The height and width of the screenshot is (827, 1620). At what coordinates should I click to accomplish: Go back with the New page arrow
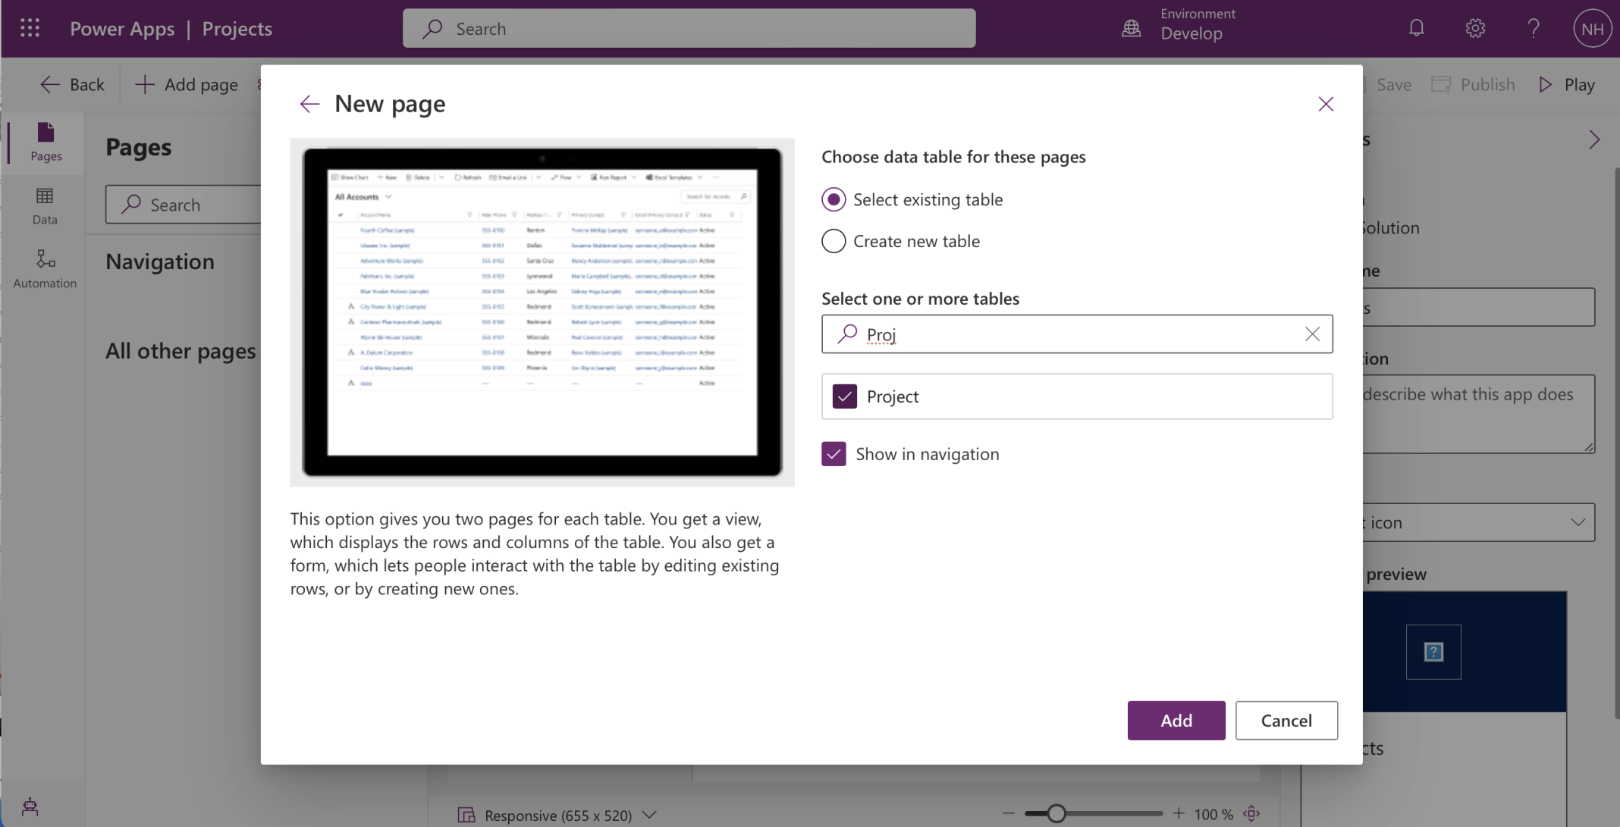point(309,104)
